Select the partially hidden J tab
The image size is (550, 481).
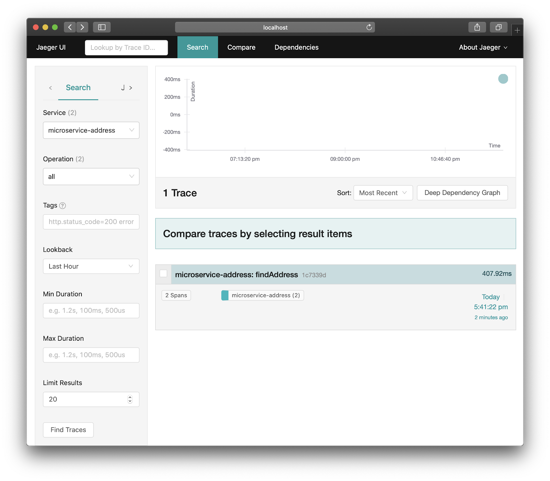(123, 88)
